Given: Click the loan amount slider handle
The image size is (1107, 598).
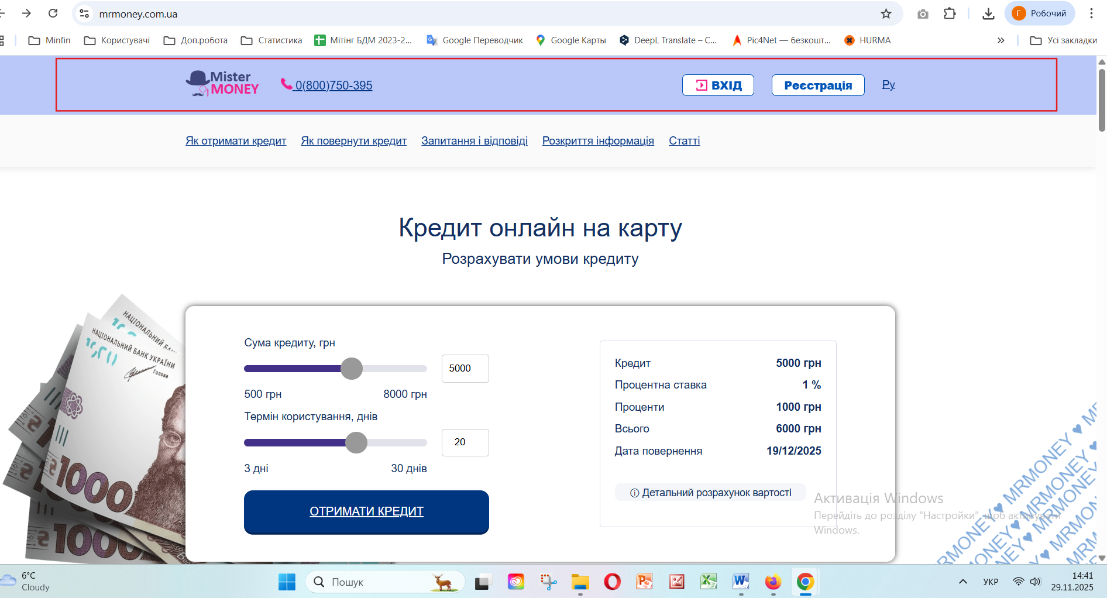Looking at the screenshot, I should pos(352,369).
